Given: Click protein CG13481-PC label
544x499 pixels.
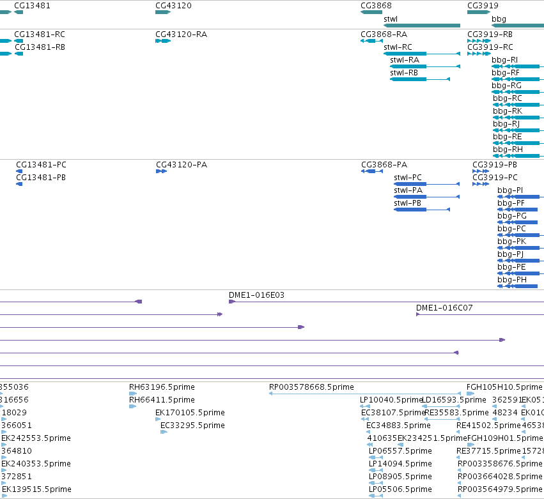Looking at the screenshot, I should [41, 165].
